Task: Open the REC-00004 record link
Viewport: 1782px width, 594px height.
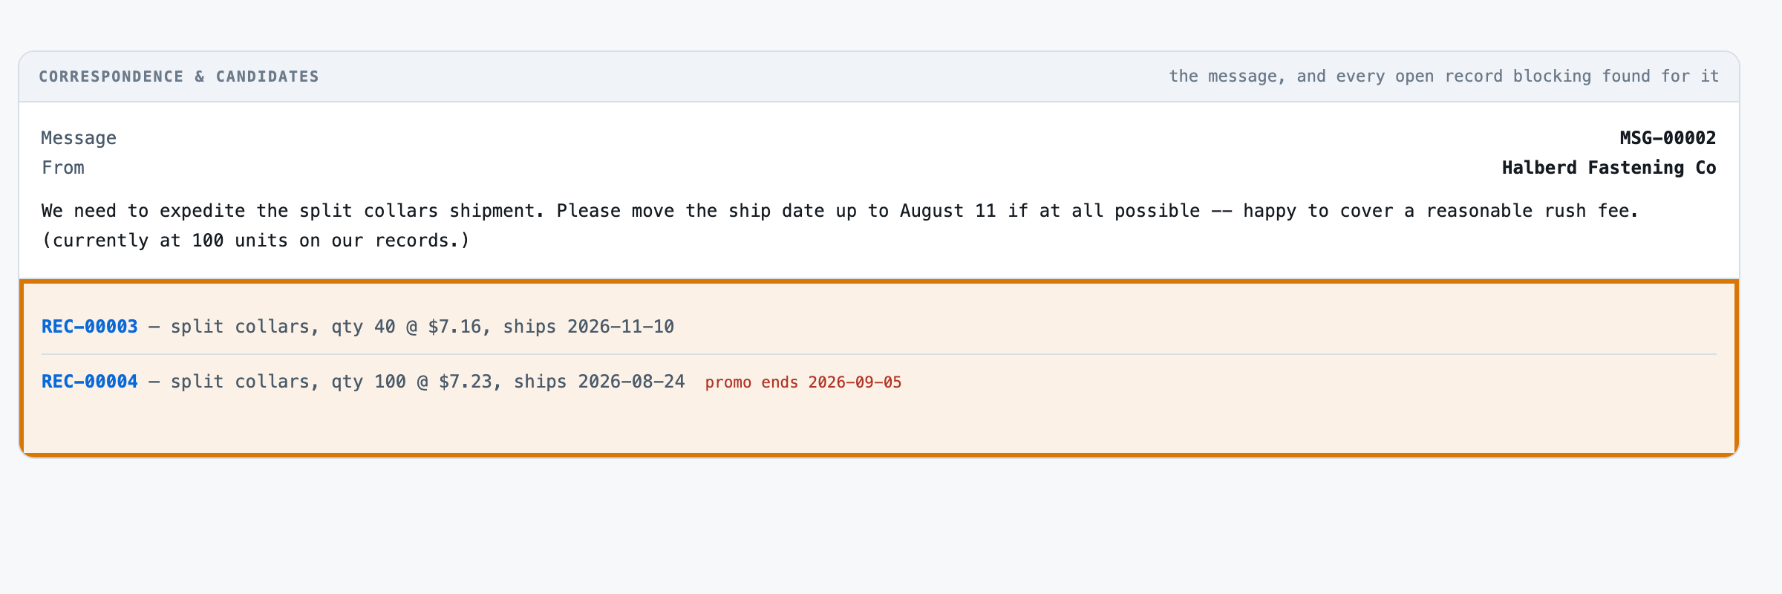Action: click(x=89, y=382)
